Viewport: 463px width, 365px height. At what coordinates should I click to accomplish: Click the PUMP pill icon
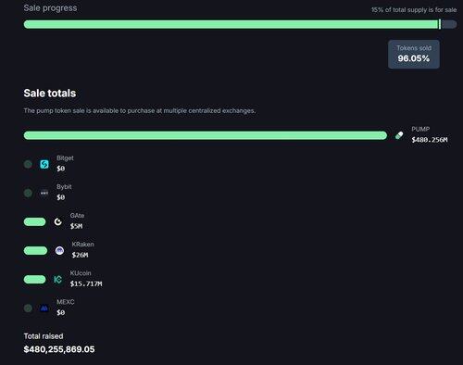coord(399,135)
